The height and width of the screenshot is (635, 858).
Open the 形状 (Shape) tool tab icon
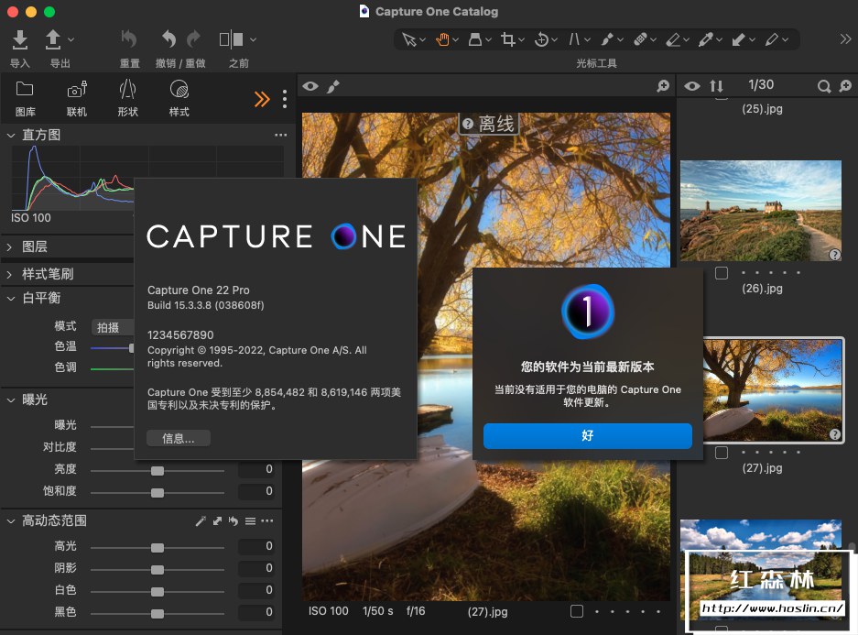(x=128, y=90)
